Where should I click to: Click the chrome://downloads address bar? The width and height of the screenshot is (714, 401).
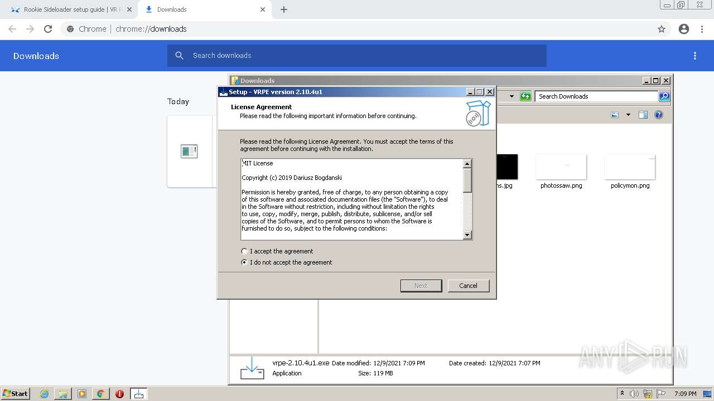click(357, 29)
